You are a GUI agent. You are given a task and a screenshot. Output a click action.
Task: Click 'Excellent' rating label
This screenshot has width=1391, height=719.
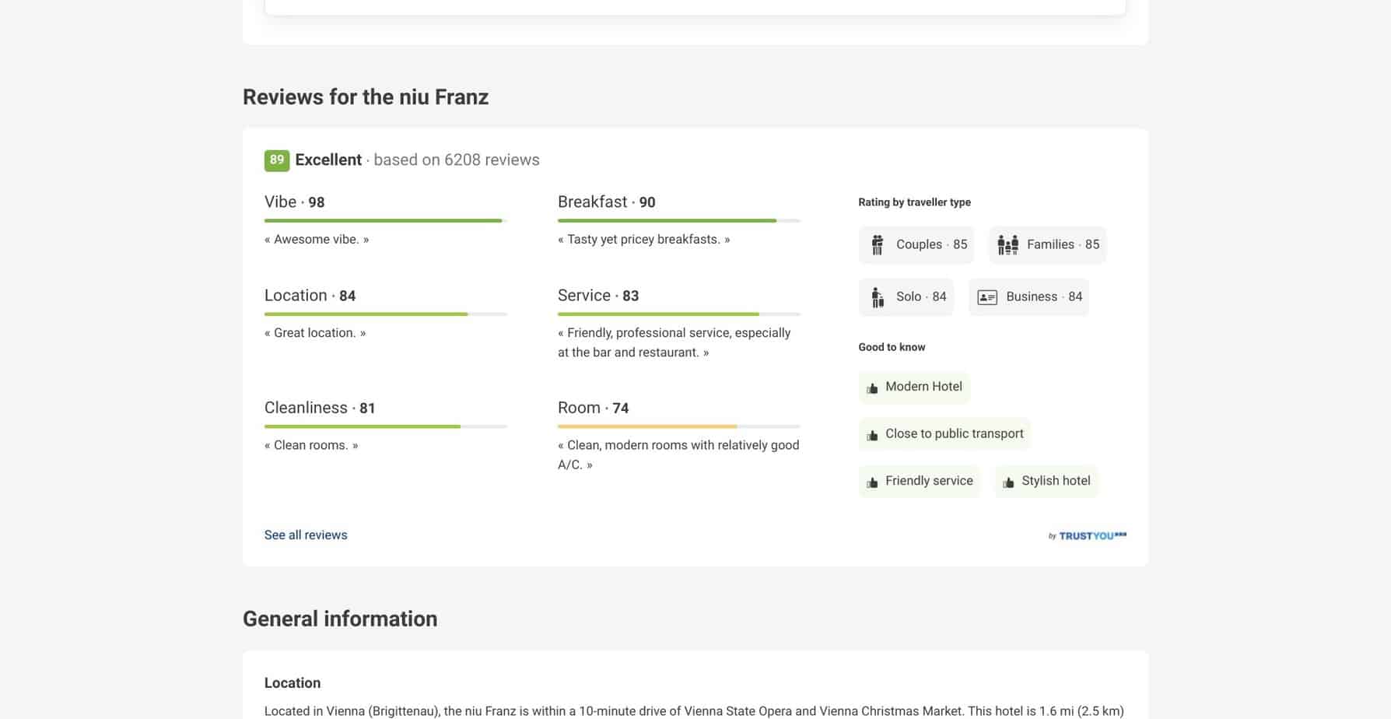click(x=328, y=160)
